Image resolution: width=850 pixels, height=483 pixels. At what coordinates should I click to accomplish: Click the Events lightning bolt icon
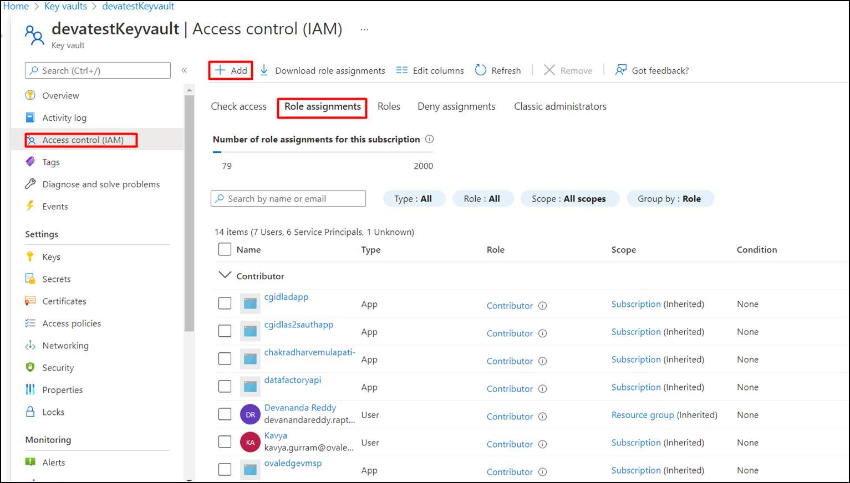click(30, 206)
